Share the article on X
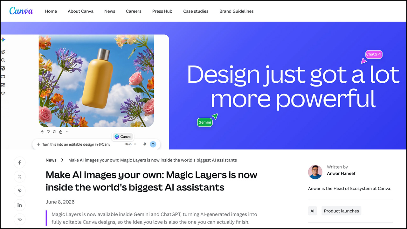This screenshot has height=229, width=407. (20, 177)
